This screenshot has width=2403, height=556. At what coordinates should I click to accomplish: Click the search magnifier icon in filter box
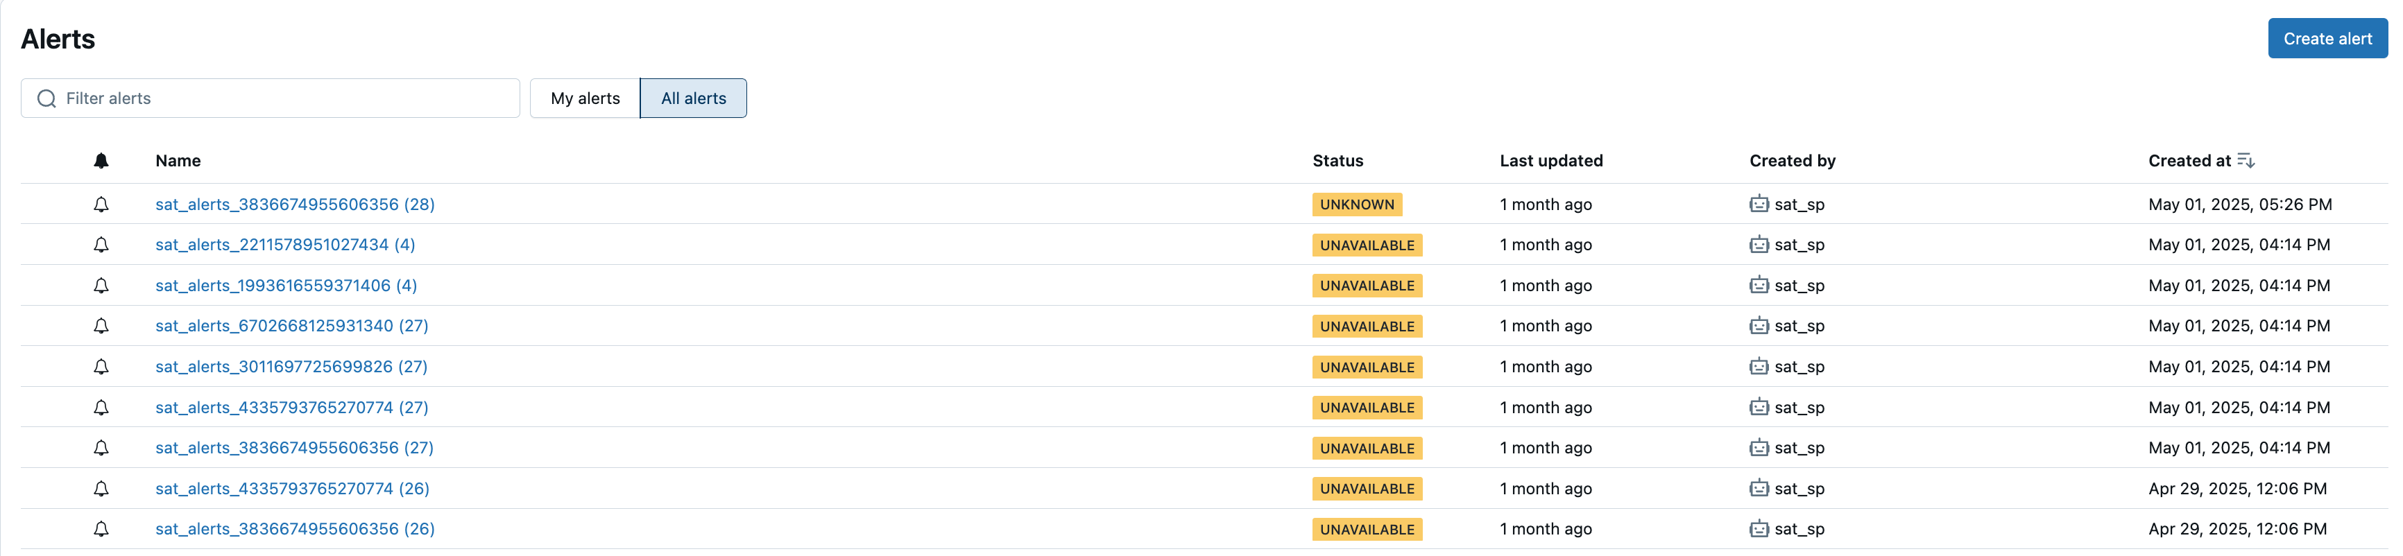coord(46,98)
